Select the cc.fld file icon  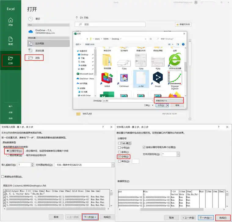[x=141, y=78]
